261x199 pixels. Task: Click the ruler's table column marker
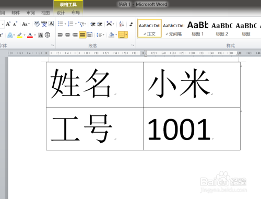tap(143, 53)
